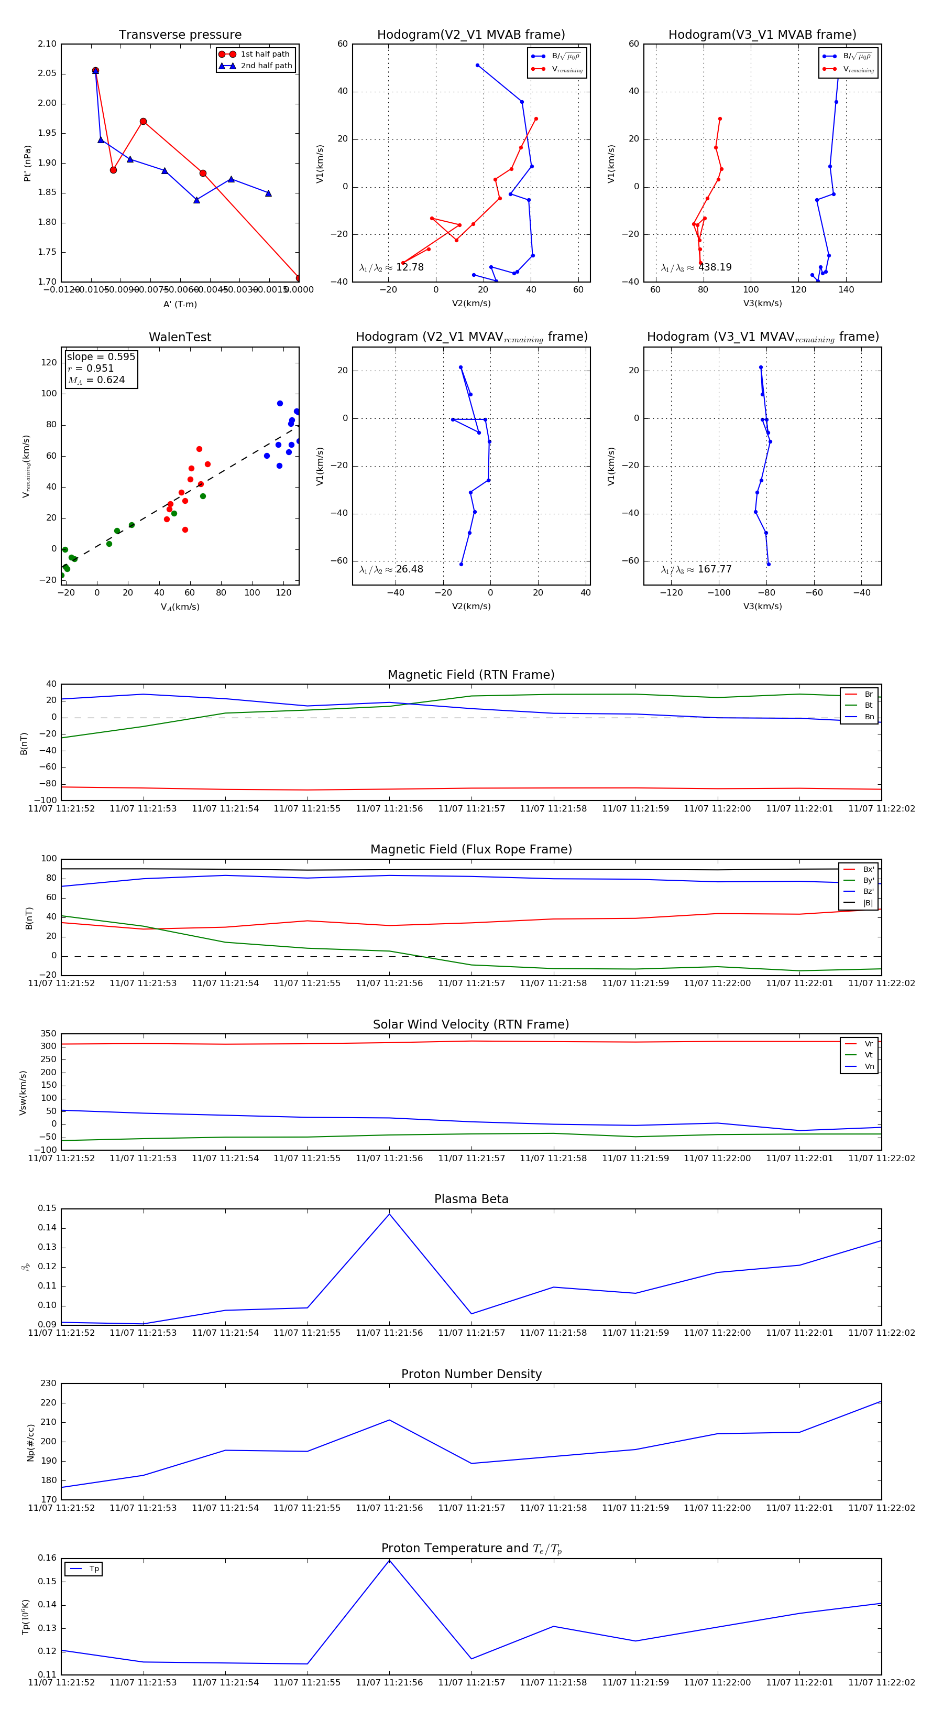Click the 'Br' legend entry
Screen dimensions: 943x1730
click(860, 695)
